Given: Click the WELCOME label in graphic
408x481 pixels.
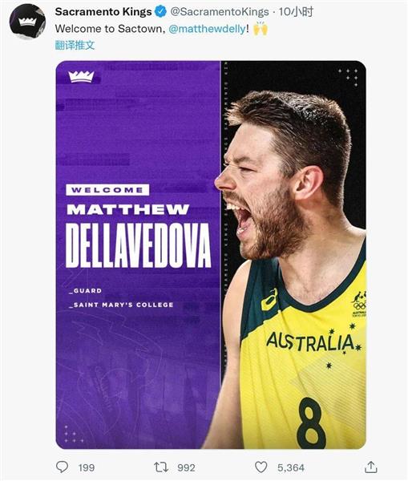Looking at the screenshot, I should pyautogui.click(x=107, y=190).
